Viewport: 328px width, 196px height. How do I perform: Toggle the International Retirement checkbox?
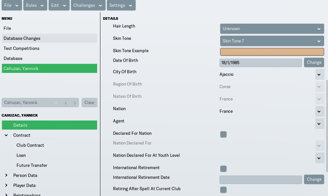click(x=223, y=169)
